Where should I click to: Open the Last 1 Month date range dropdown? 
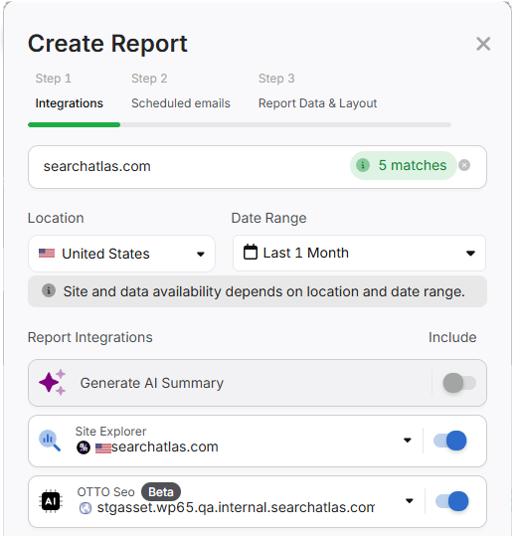[x=359, y=253]
